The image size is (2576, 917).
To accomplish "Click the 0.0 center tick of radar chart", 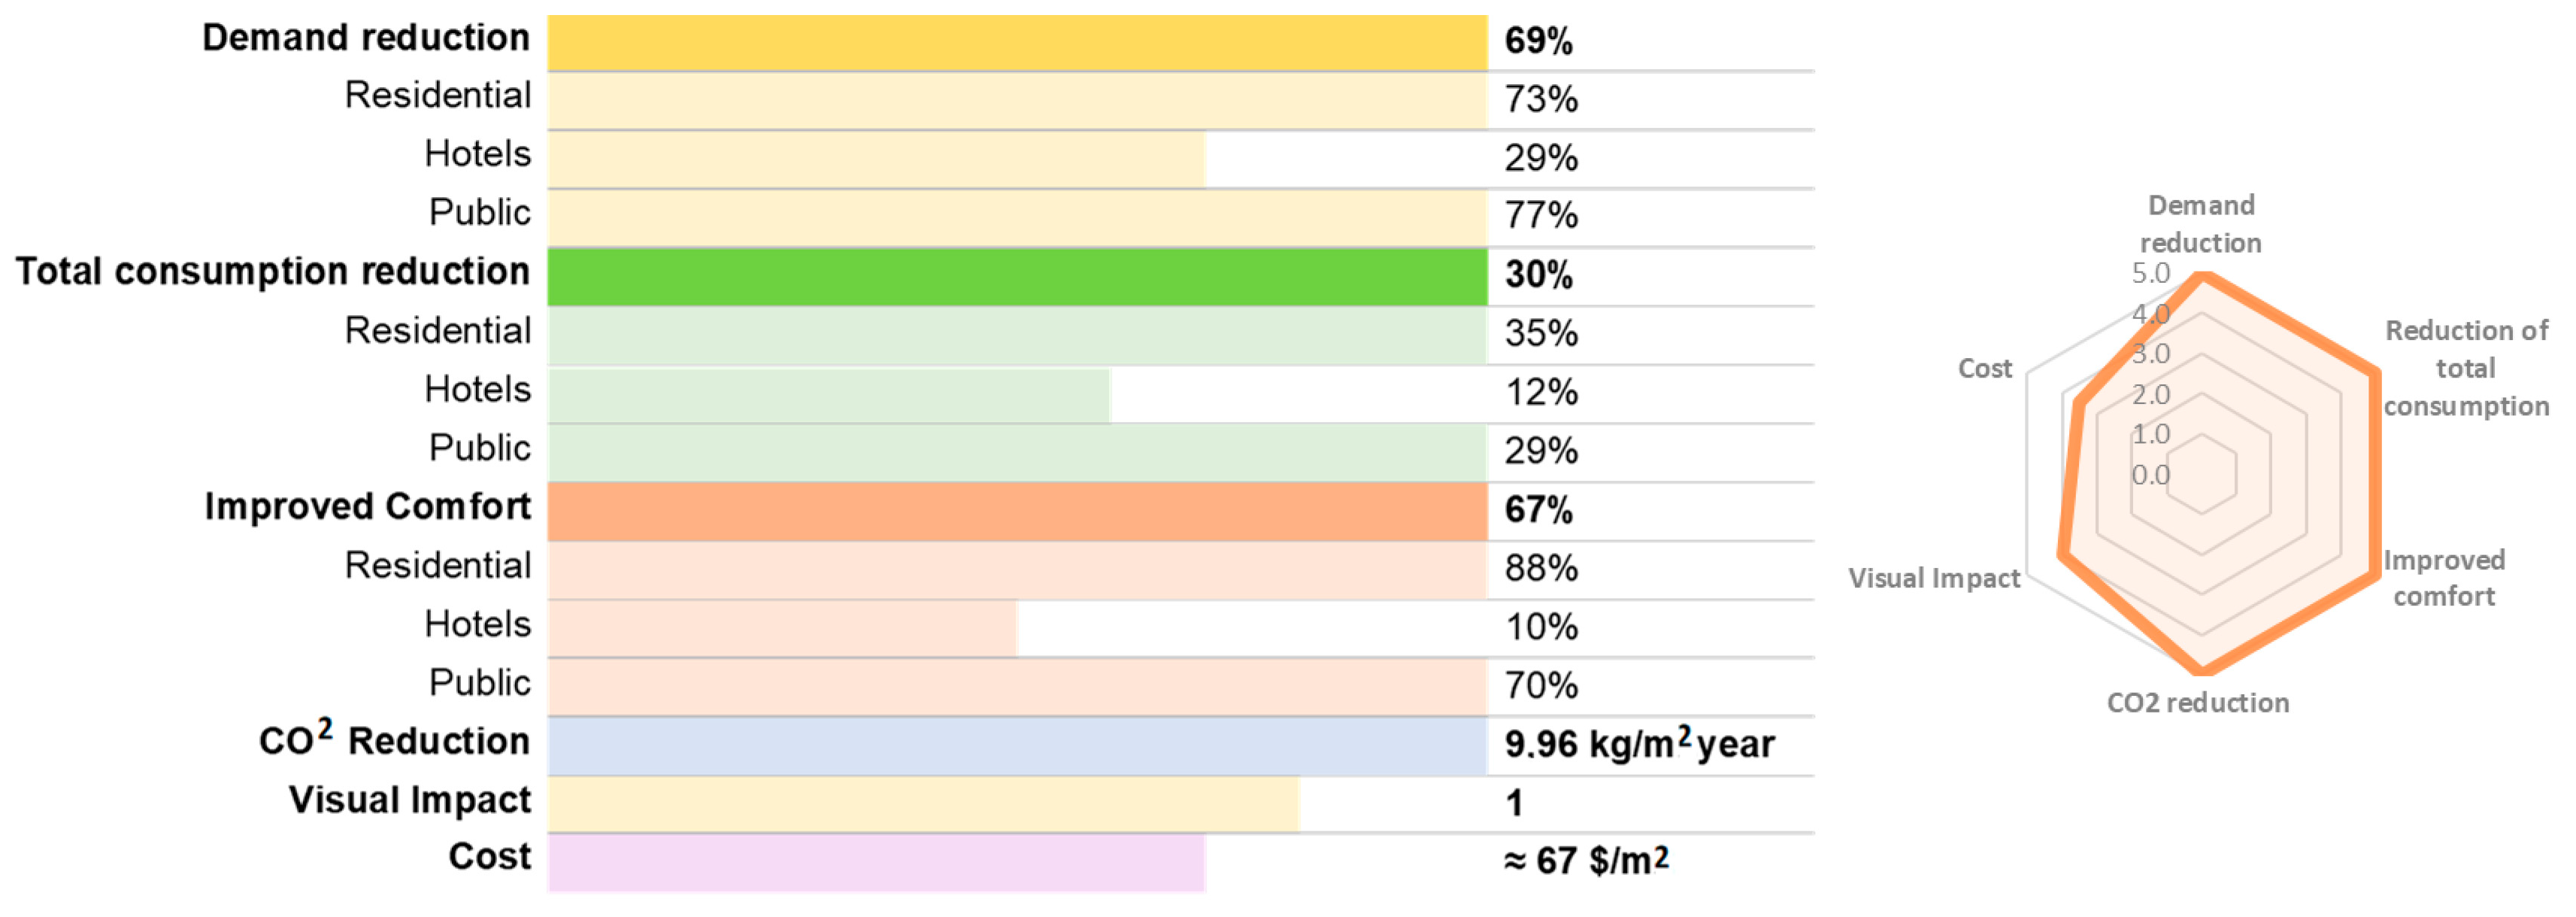I will [2150, 475].
